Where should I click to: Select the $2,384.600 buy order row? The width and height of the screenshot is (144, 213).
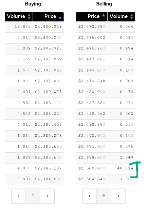(x=34, y=180)
